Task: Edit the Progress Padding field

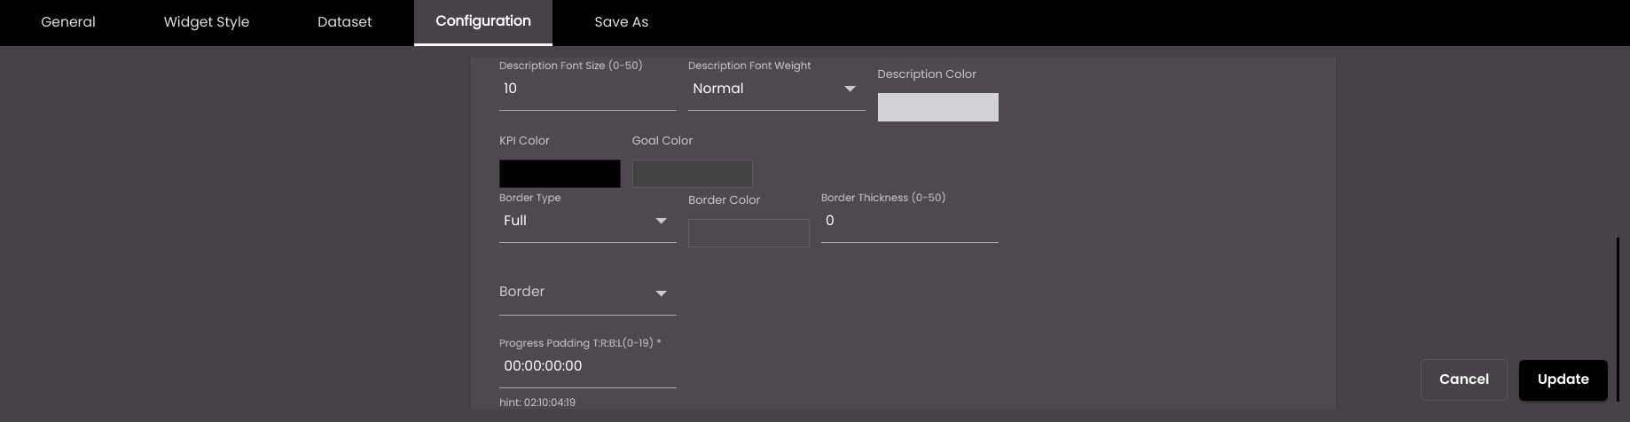Action: (588, 366)
